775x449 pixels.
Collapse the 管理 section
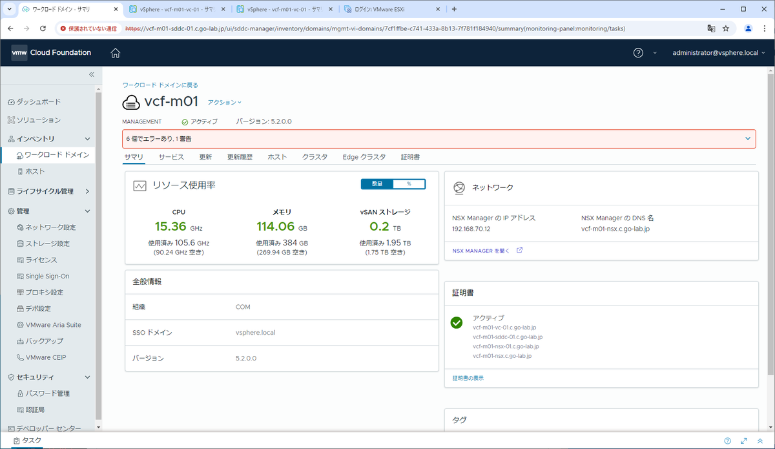[x=87, y=211]
